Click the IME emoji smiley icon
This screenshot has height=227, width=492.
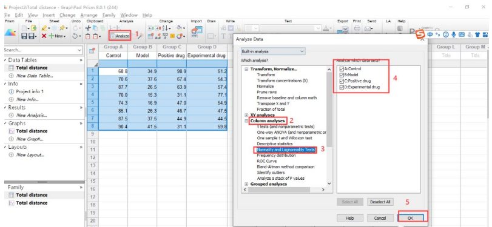click(445, 35)
